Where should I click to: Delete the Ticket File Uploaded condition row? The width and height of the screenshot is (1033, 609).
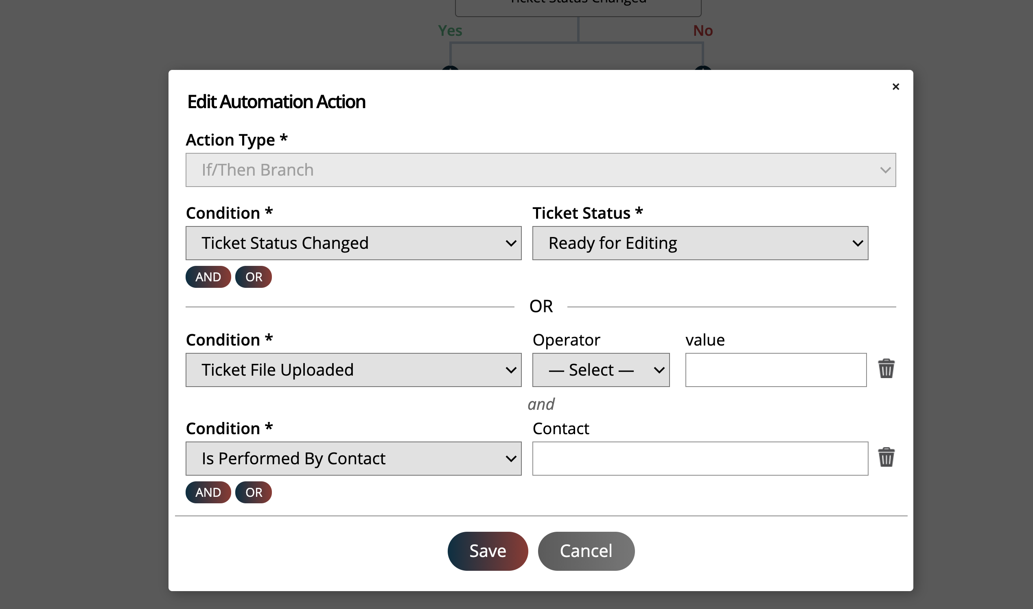coord(886,368)
